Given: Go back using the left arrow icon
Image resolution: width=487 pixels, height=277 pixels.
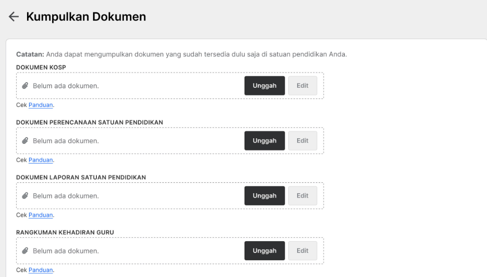Looking at the screenshot, I should (x=14, y=16).
